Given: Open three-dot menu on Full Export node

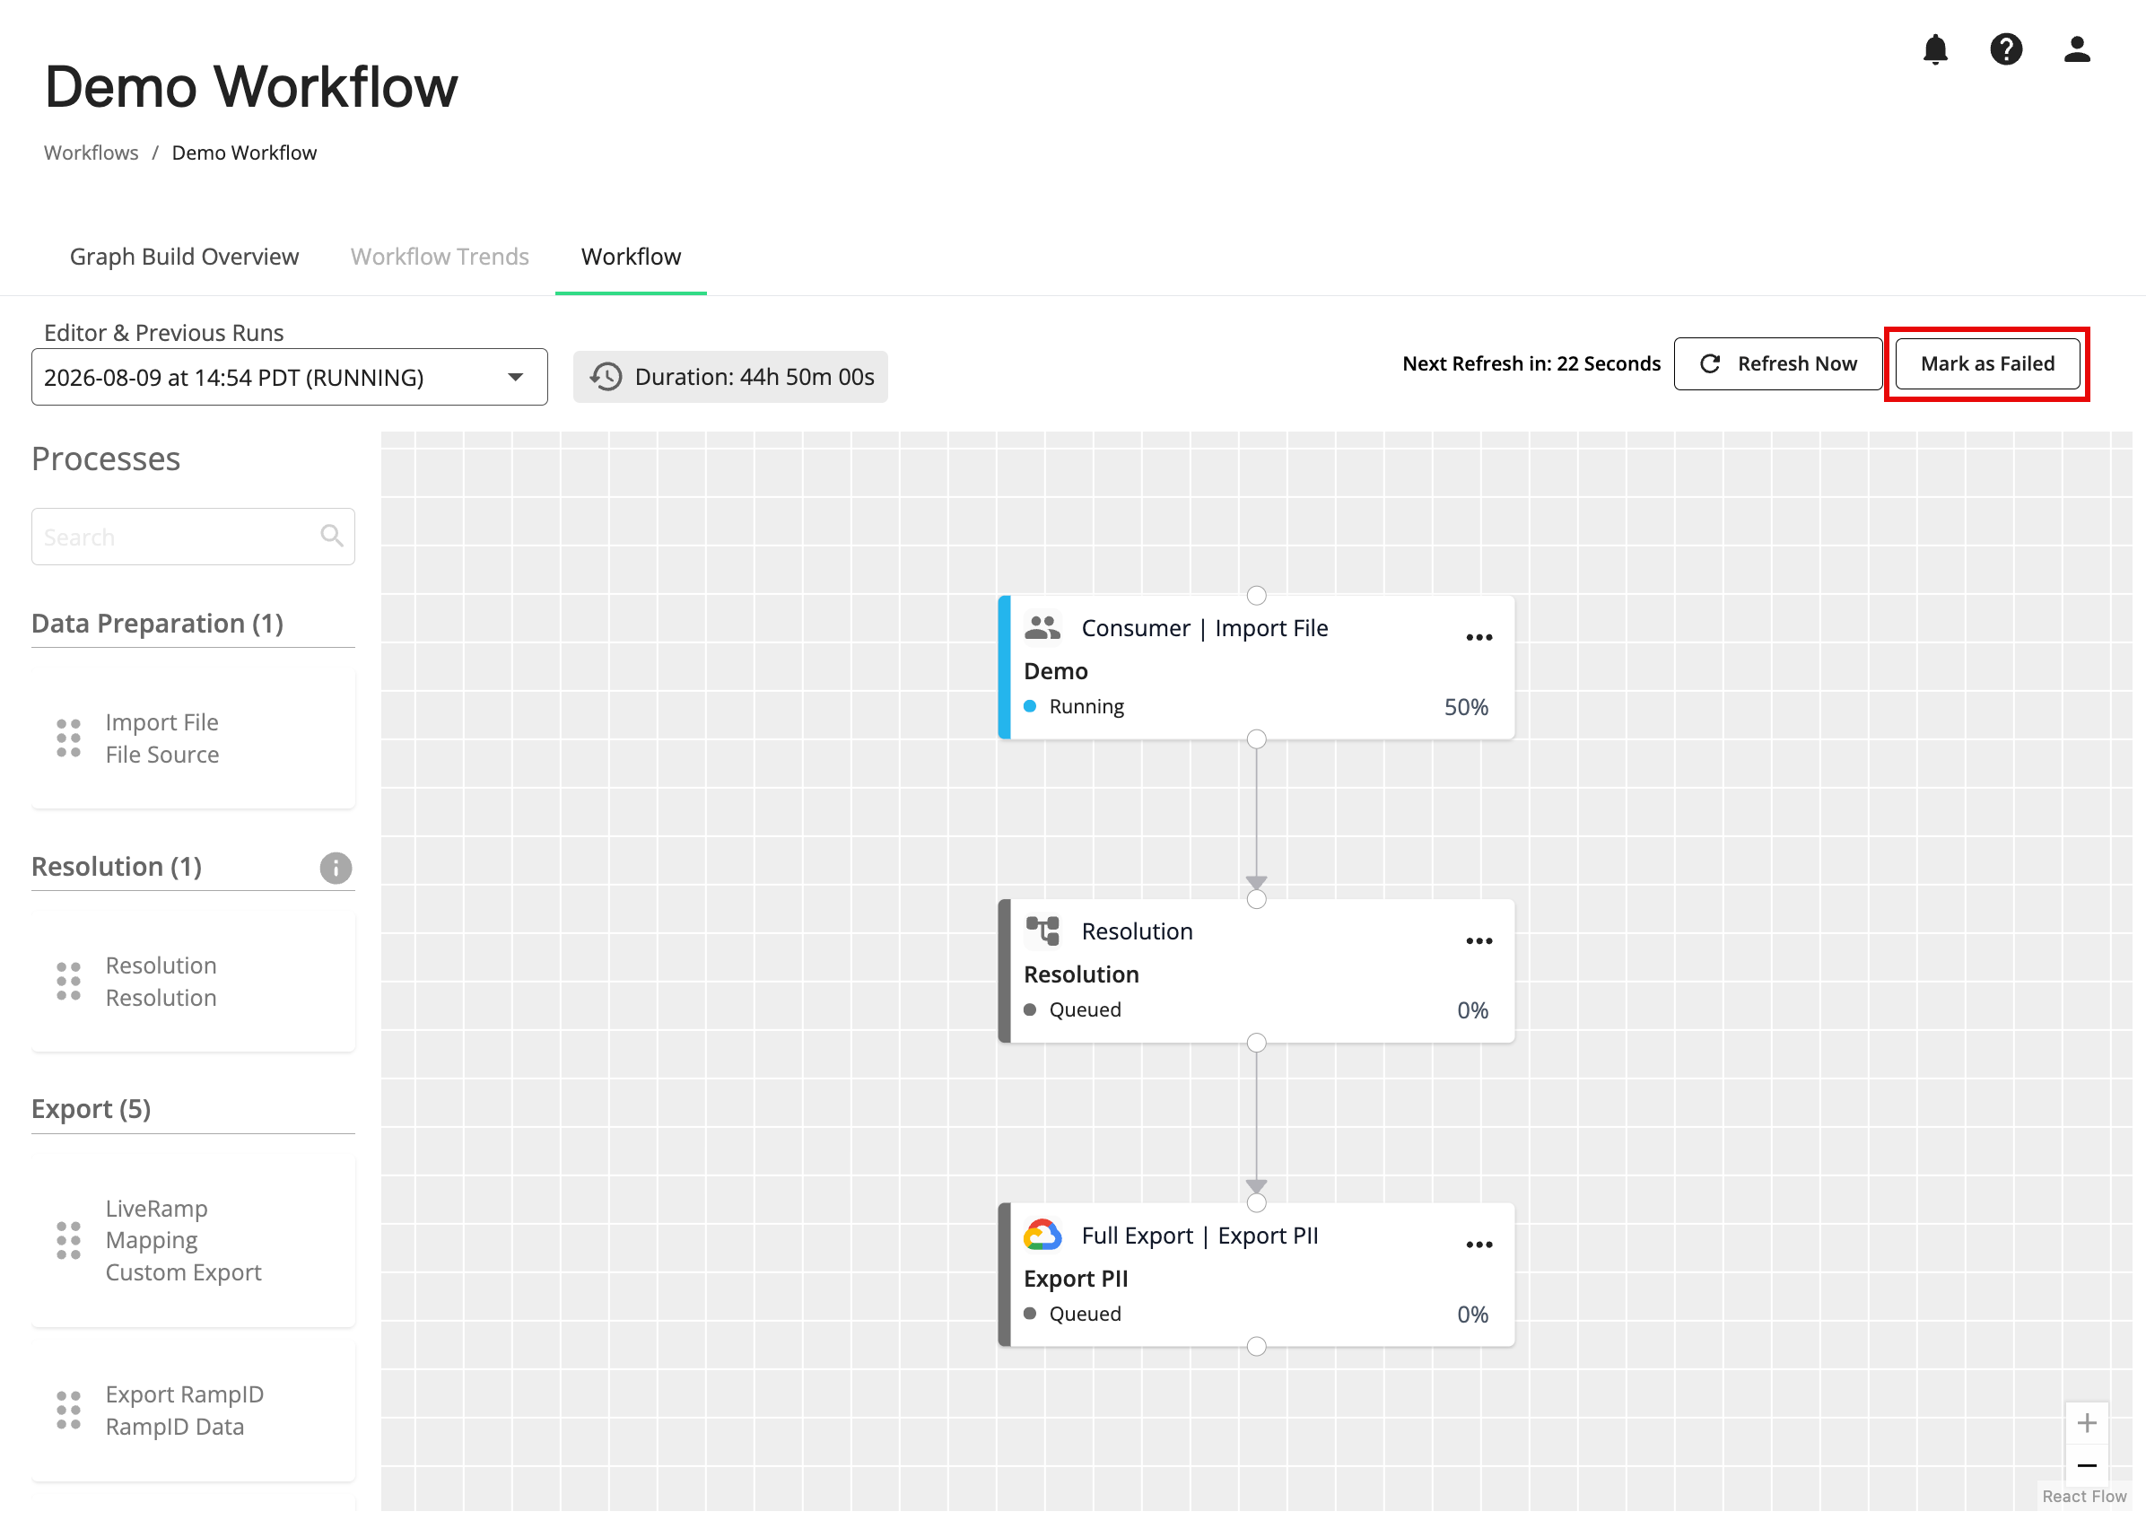Looking at the screenshot, I should coord(1479,1245).
